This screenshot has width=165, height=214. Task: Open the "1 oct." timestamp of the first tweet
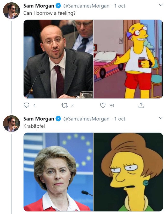point(120,6)
